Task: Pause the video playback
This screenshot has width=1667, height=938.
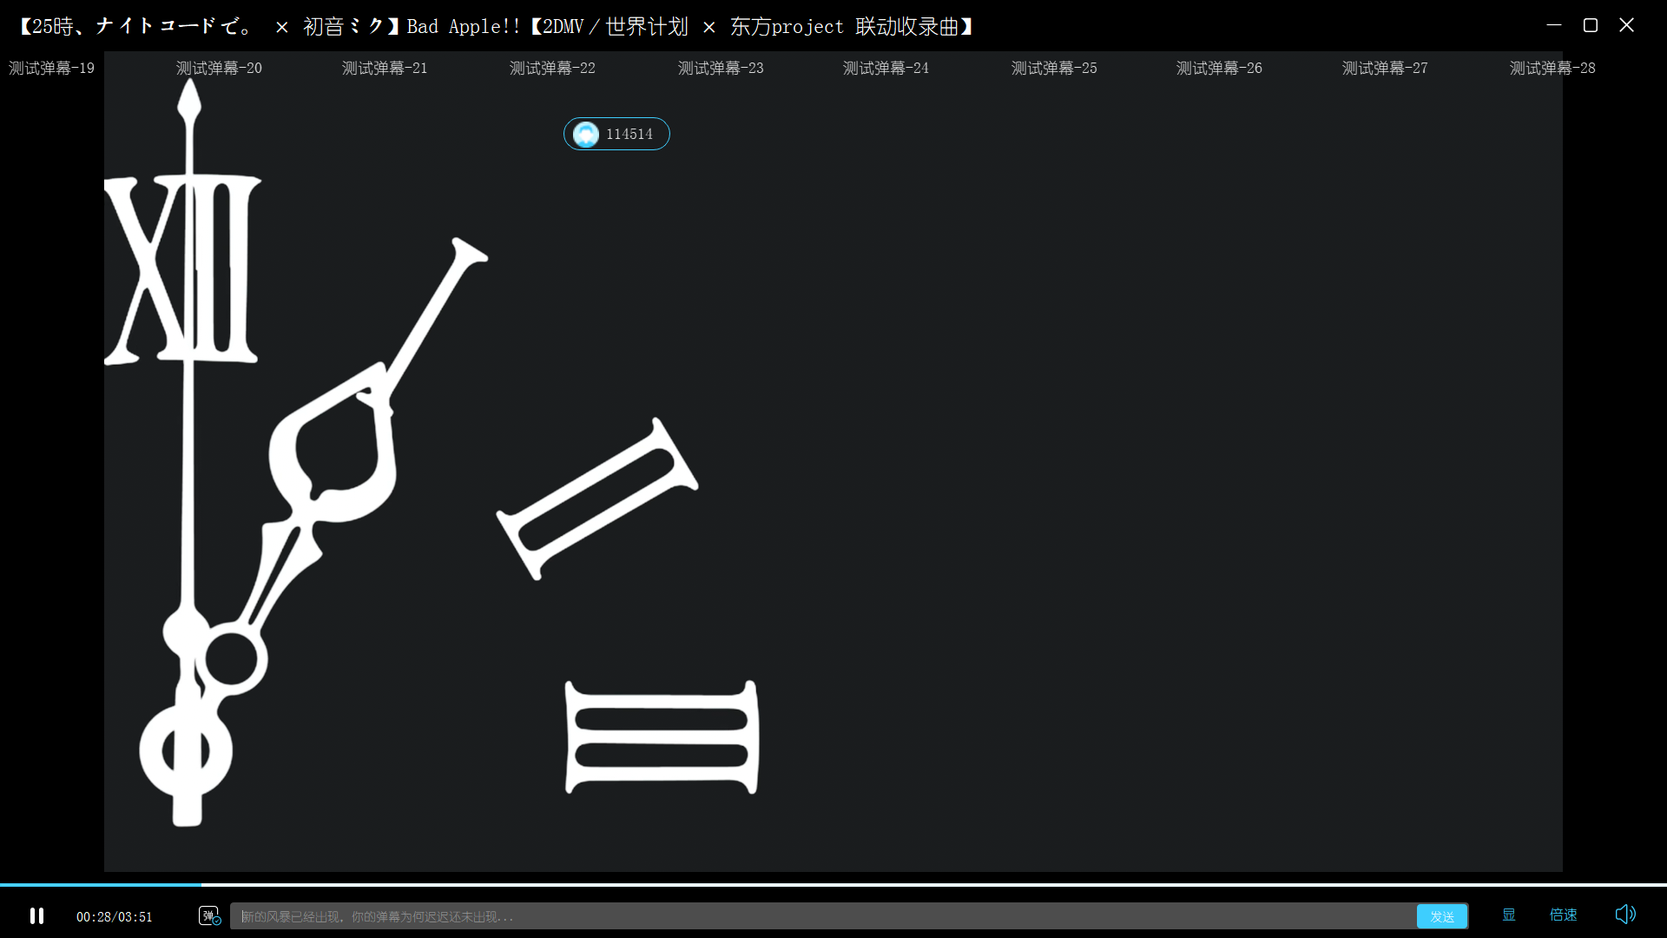Action: point(36,915)
